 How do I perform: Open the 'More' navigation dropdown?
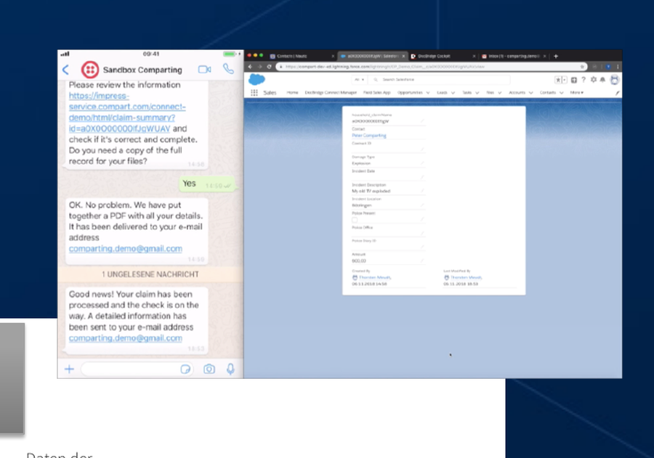pos(577,92)
